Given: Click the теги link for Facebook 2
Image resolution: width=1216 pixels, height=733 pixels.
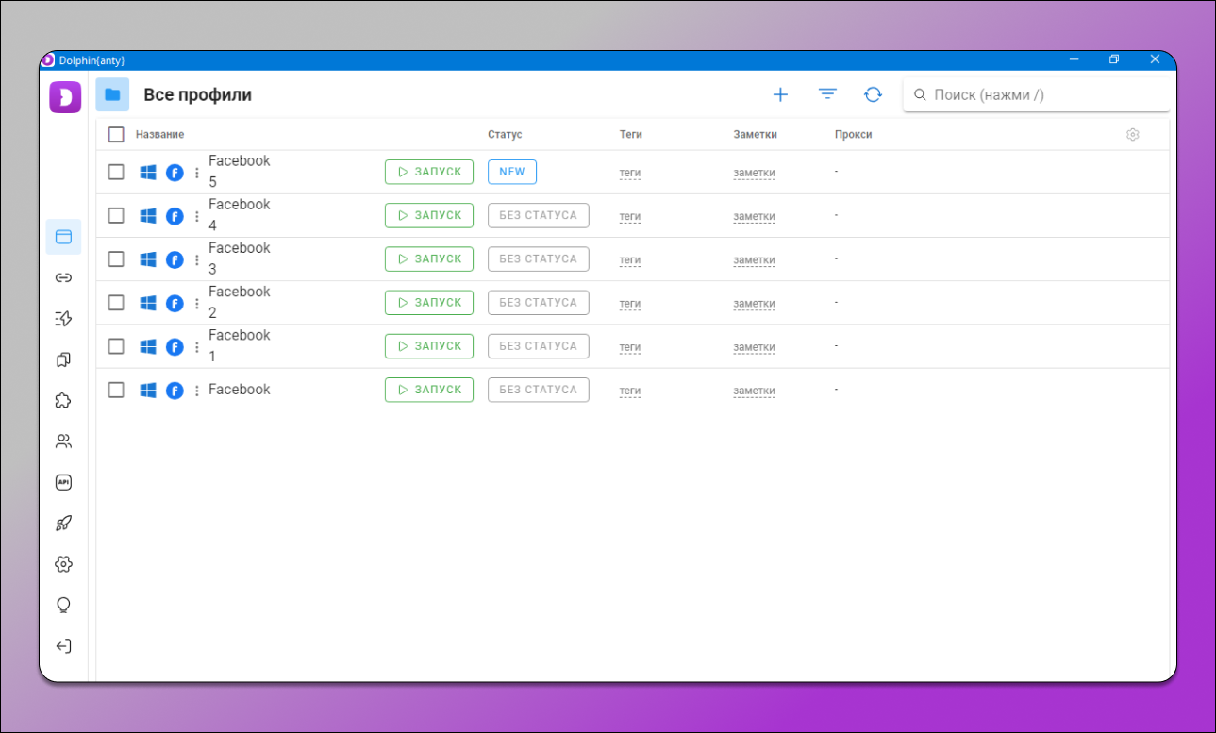Looking at the screenshot, I should point(629,304).
